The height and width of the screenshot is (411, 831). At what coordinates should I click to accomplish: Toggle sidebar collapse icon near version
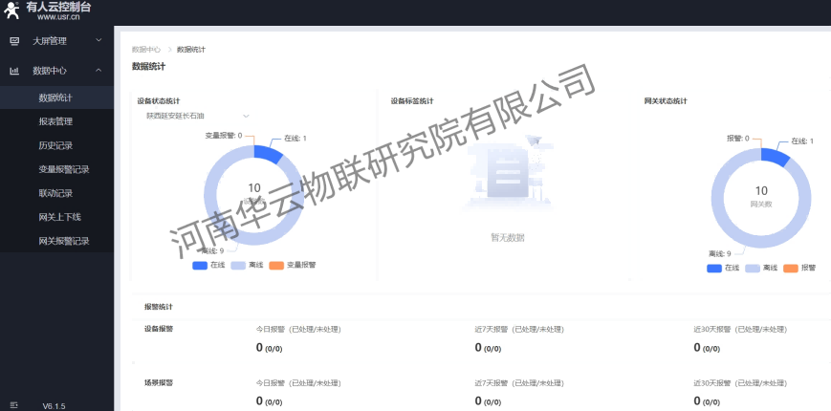pos(13,405)
